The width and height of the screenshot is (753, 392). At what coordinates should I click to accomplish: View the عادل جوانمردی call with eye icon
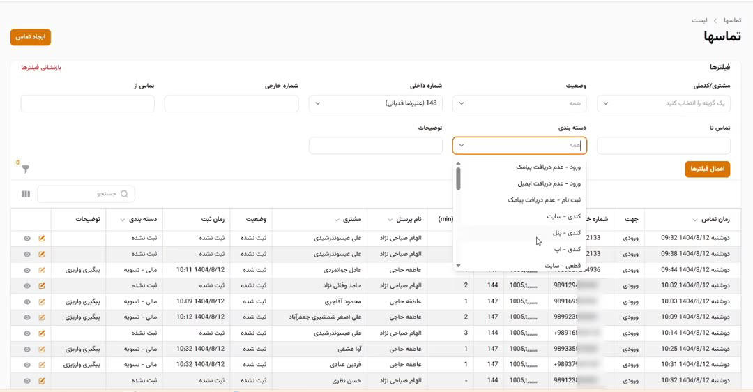pyautogui.click(x=27, y=270)
